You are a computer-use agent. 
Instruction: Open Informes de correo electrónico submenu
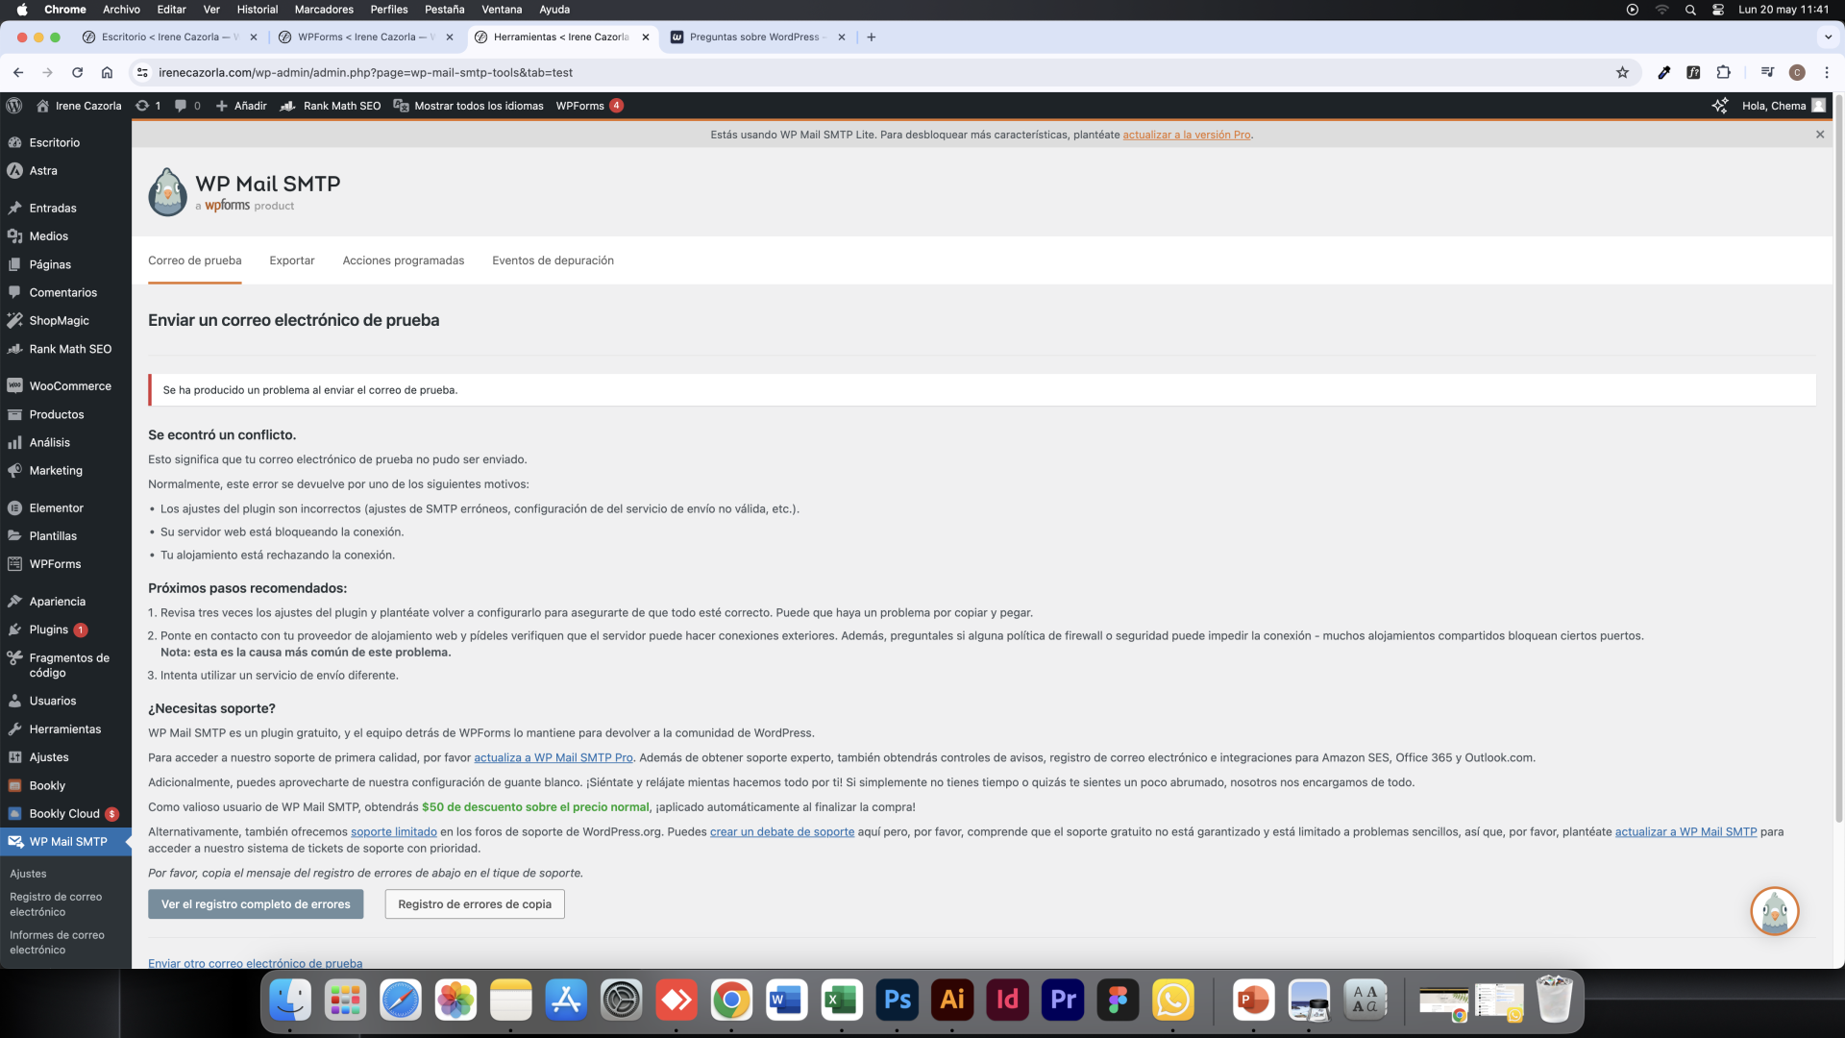tap(57, 943)
